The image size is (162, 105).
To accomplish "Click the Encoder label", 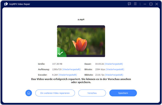I will [43, 75].
